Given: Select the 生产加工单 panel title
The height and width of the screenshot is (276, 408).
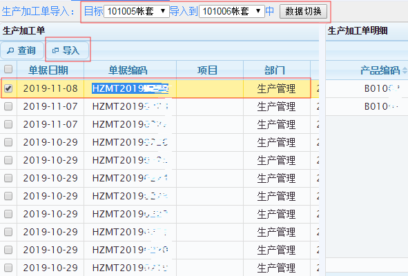Looking at the screenshot, I should (24, 30).
